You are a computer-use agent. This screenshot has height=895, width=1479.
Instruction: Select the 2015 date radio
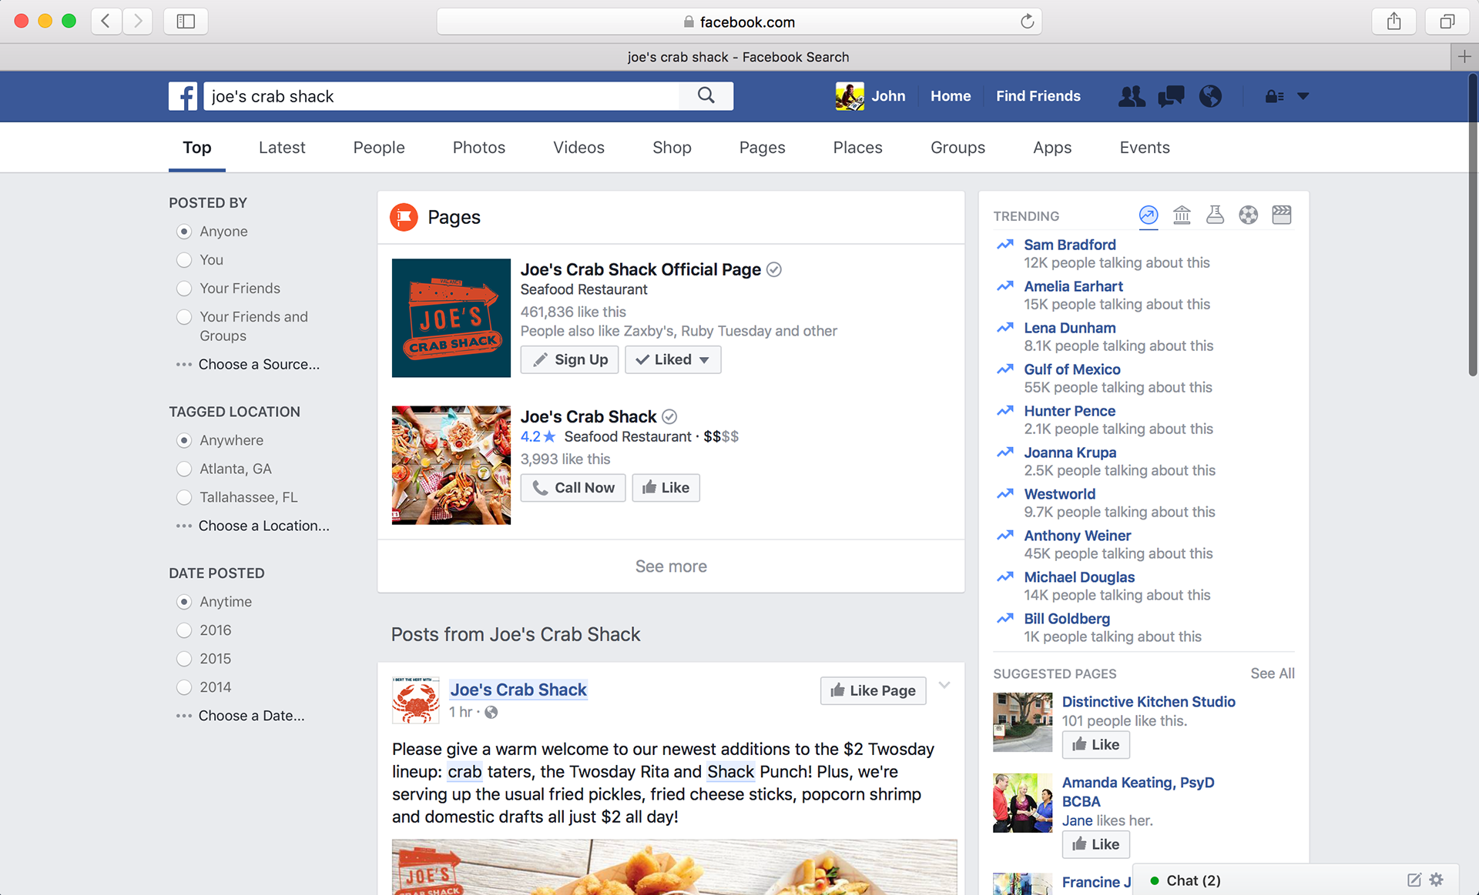(x=184, y=659)
